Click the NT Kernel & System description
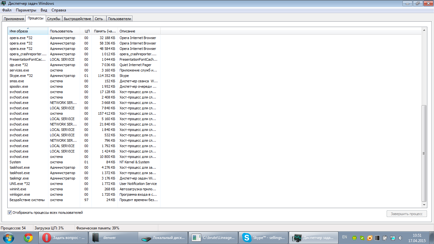Viewport: 434px width, 244px height. [134, 162]
